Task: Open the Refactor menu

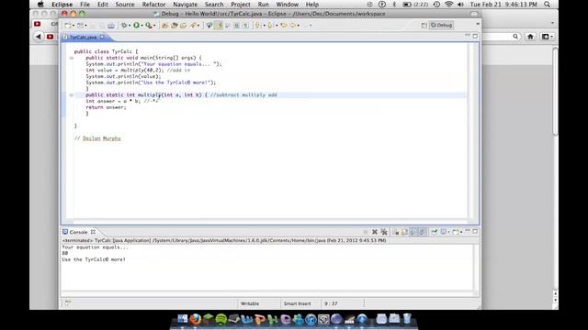Action: (153, 5)
